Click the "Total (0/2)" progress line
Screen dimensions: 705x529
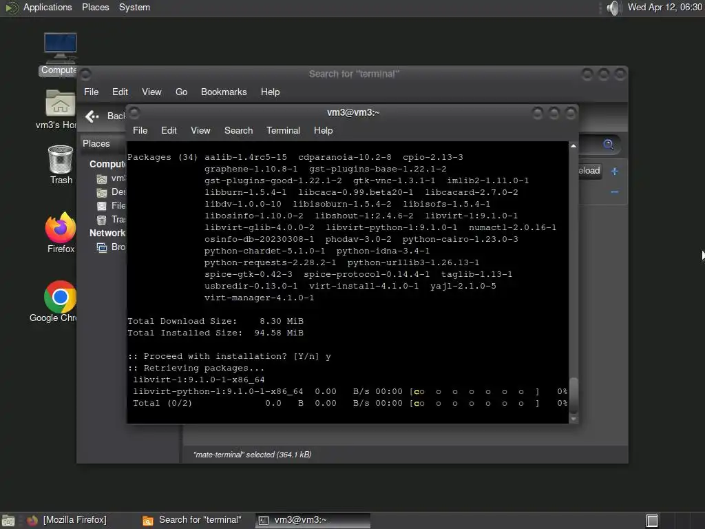coord(350,403)
